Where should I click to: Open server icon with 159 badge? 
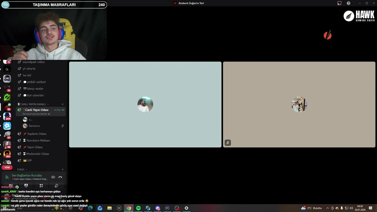click(7, 154)
